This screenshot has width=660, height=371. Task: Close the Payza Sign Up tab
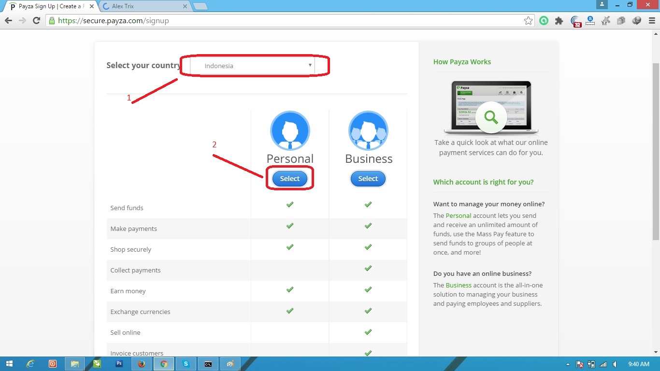click(x=92, y=6)
